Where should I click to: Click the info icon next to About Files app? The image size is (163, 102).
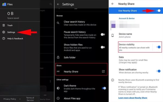click(x=58, y=98)
